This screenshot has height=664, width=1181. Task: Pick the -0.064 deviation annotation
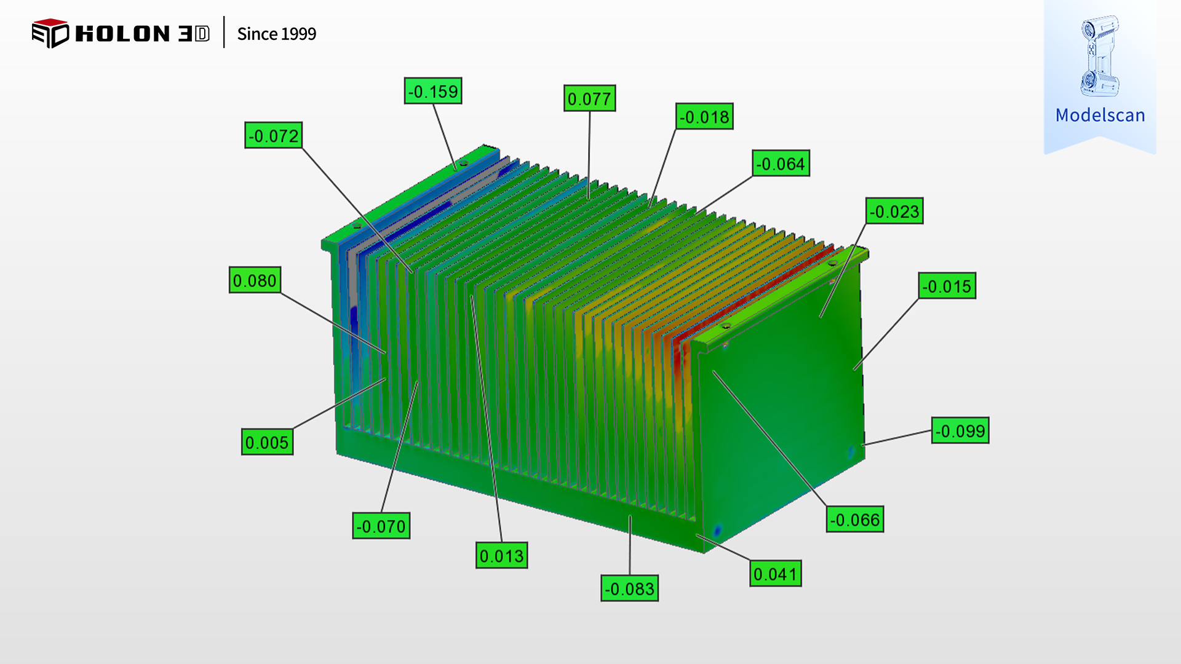781,164
